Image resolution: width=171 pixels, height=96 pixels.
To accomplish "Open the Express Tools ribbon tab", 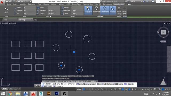I will pyautogui.click(x=76, y=4).
